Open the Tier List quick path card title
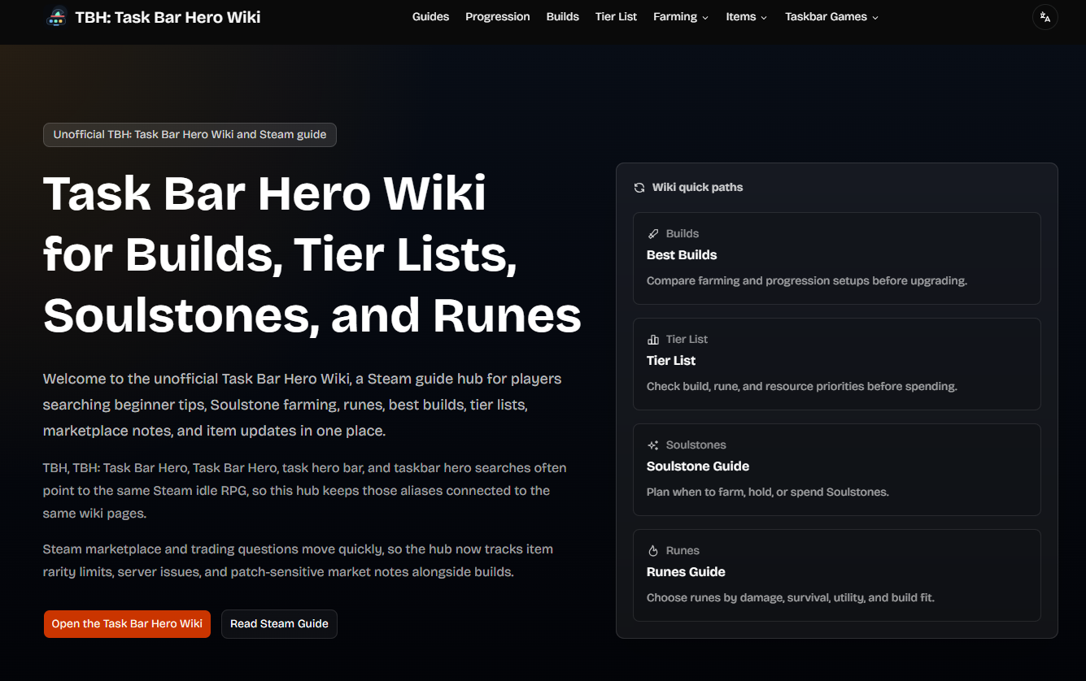The width and height of the screenshot is (1086, 681). 671,361
